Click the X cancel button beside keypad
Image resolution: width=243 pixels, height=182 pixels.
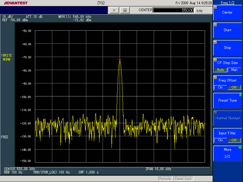tap(114, 10)
